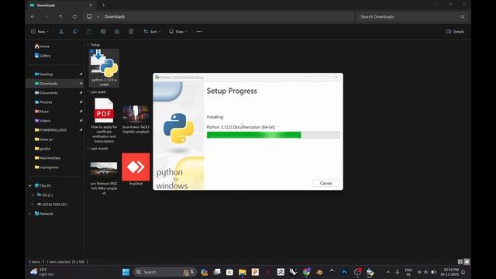Show hidden system tray icons
Image resolution: width=496 pixels, height=279 pixels.
(x=388, y=272)
